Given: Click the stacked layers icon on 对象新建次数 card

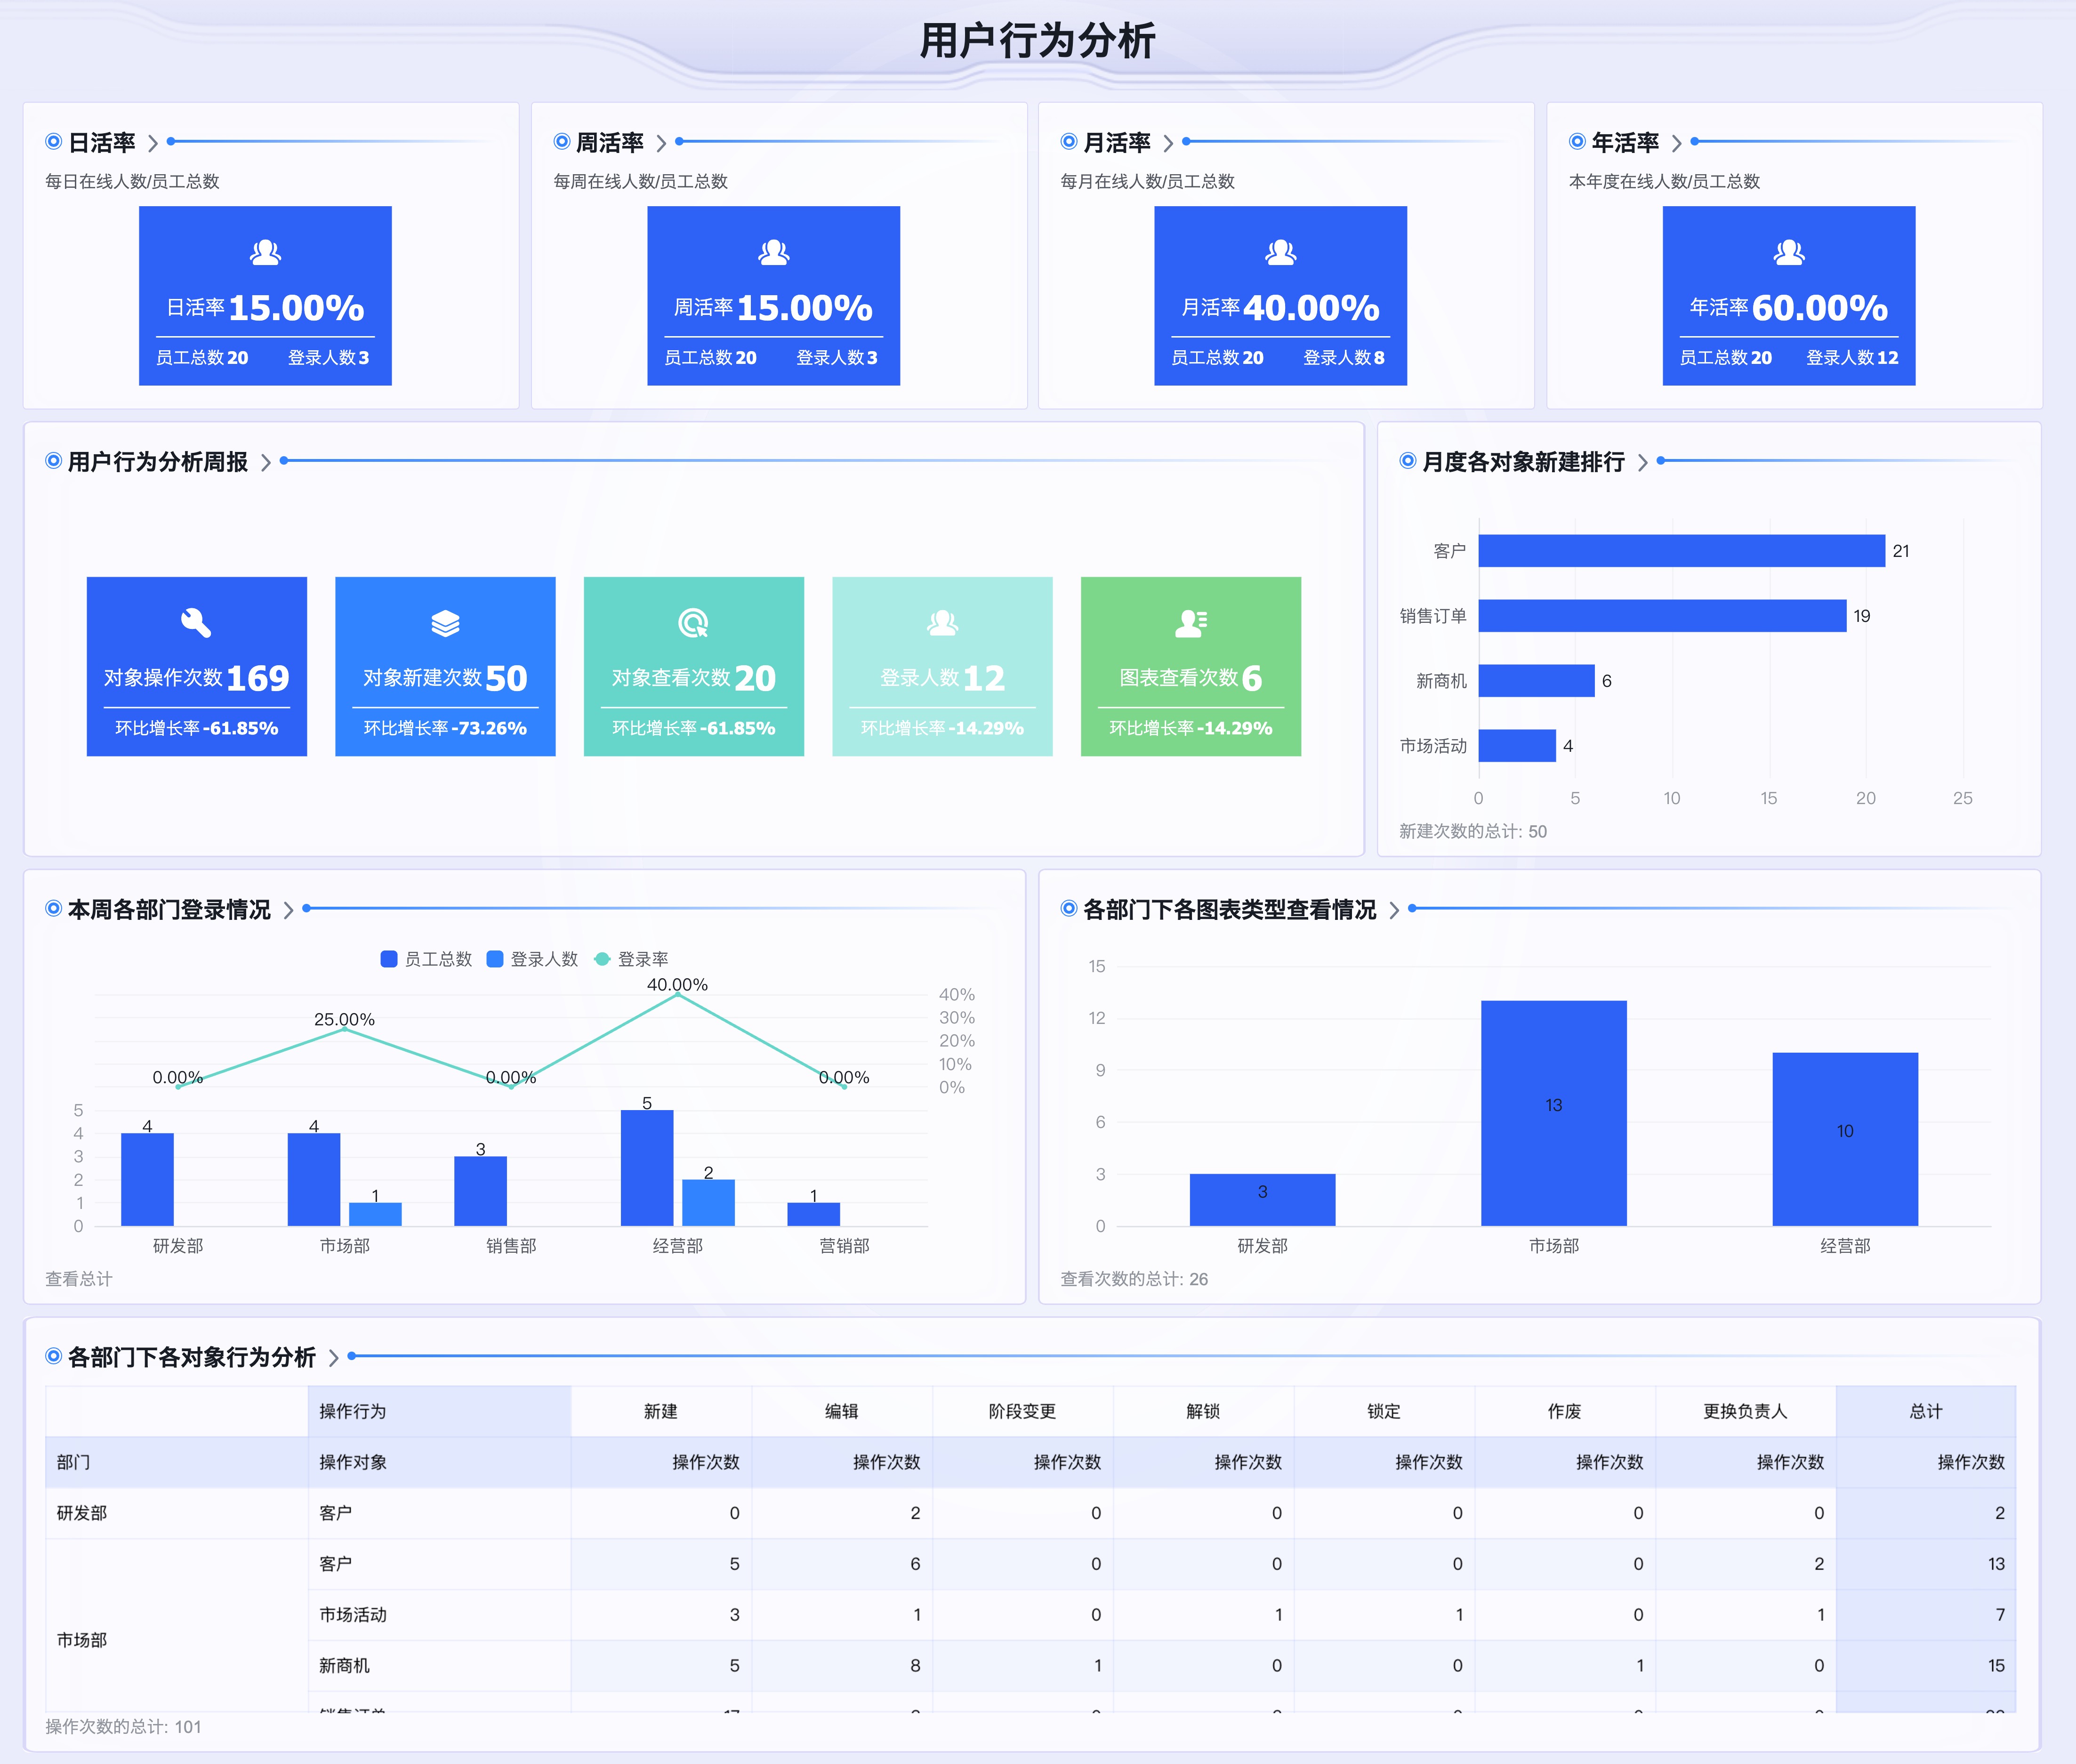Looking at the screenshot, I should 445,624.
